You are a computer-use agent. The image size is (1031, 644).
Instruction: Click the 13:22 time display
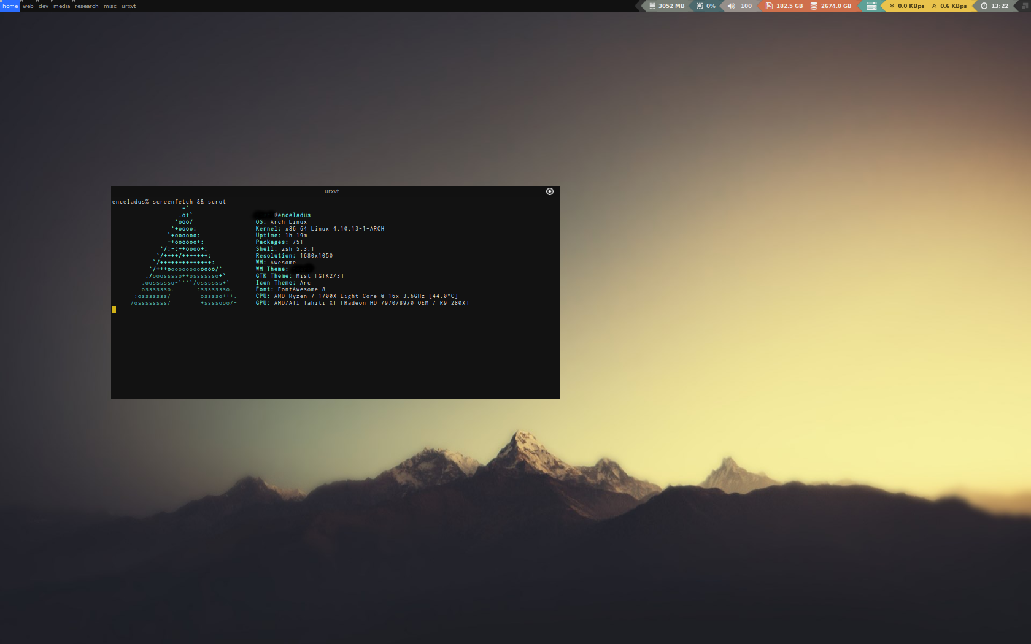tap(1000, 6)
